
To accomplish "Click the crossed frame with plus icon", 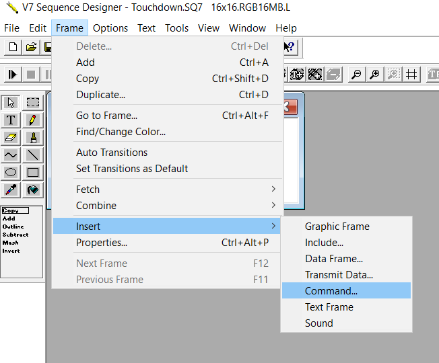I will tap(315, 75).
